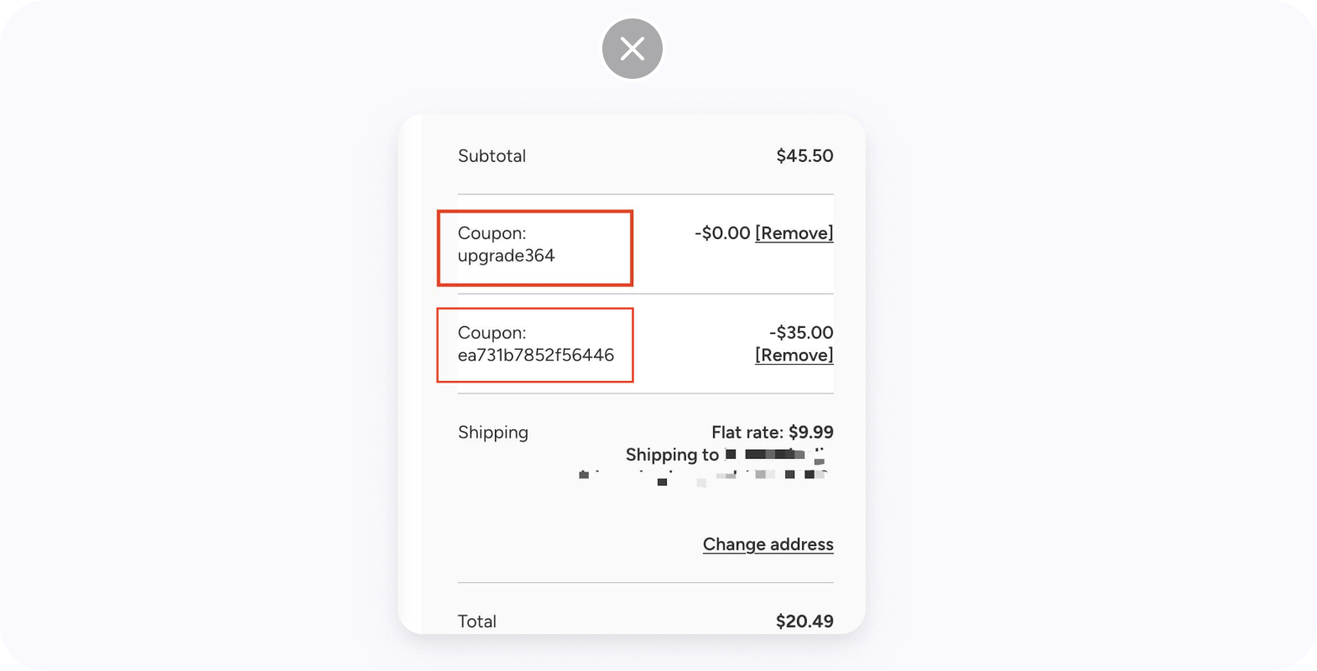The width and height of the screenshot is (1317, 671).
Task: Remove the ea731b7852f56446 coupon
Action: click(x=794, y=355)
